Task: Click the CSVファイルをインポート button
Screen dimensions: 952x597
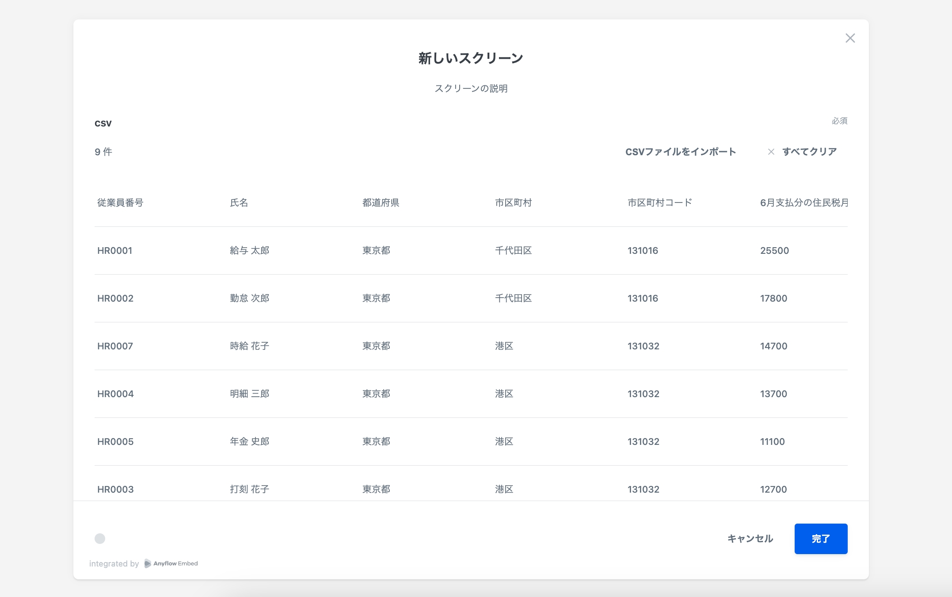Action: pos(680,152)
